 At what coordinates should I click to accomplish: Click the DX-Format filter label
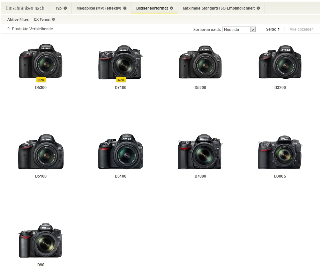click(x=42, y=19)
